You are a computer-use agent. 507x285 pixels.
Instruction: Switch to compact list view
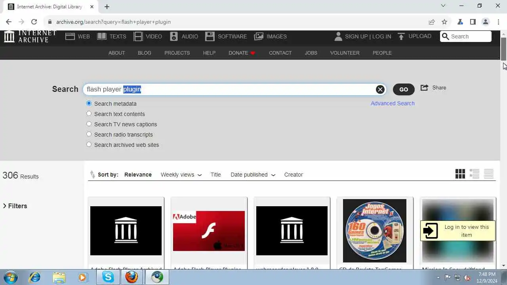(489, 174)
